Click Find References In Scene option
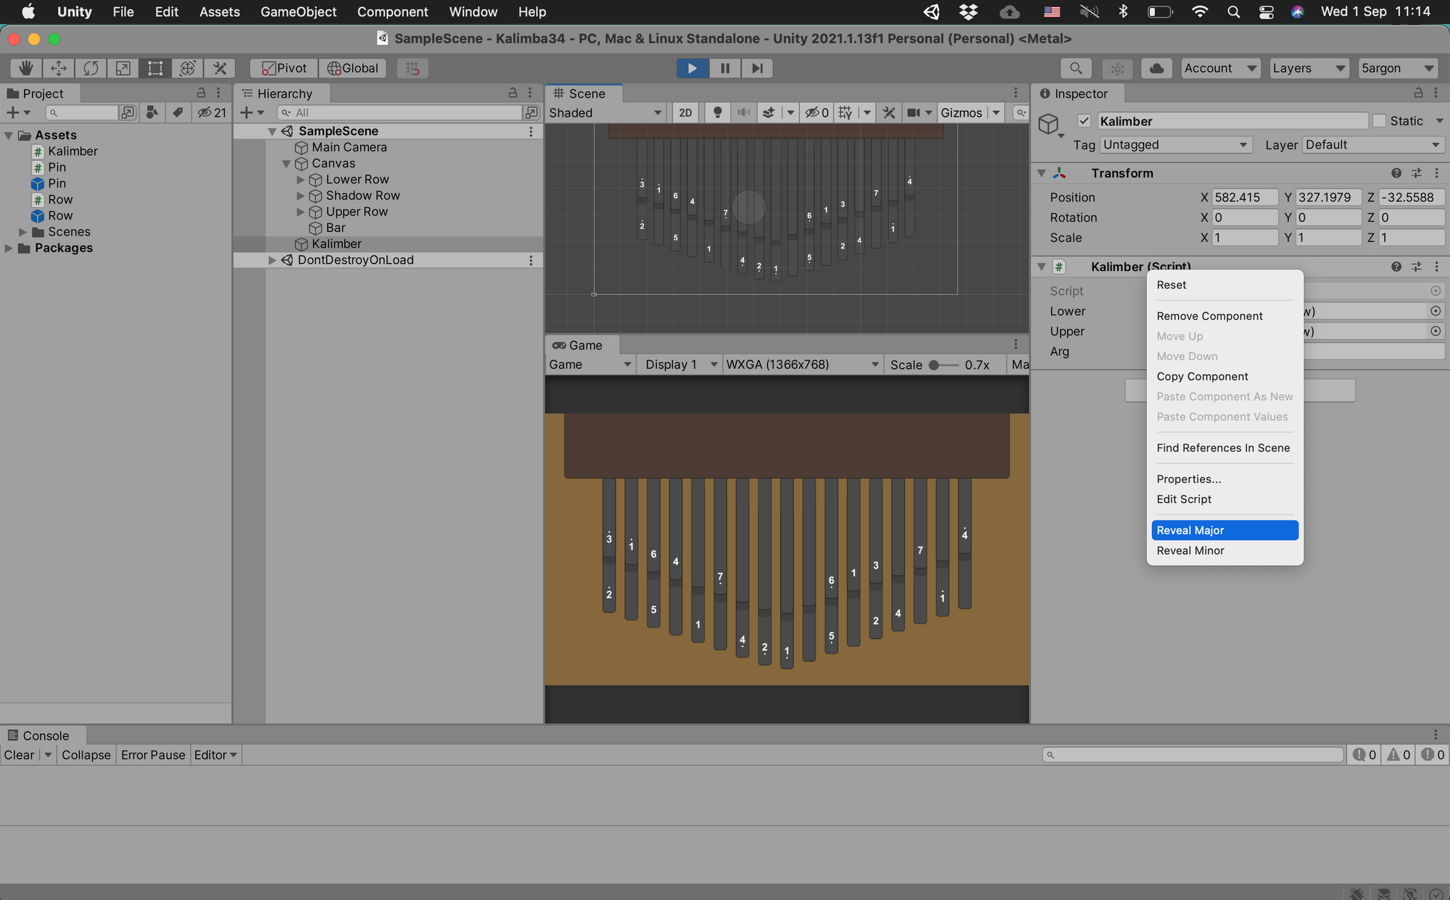 point(1223,447)
